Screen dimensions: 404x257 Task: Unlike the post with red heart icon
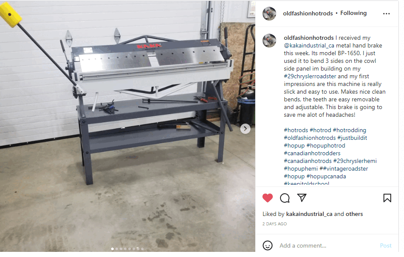pyautogui.click(x=268, y=198)
